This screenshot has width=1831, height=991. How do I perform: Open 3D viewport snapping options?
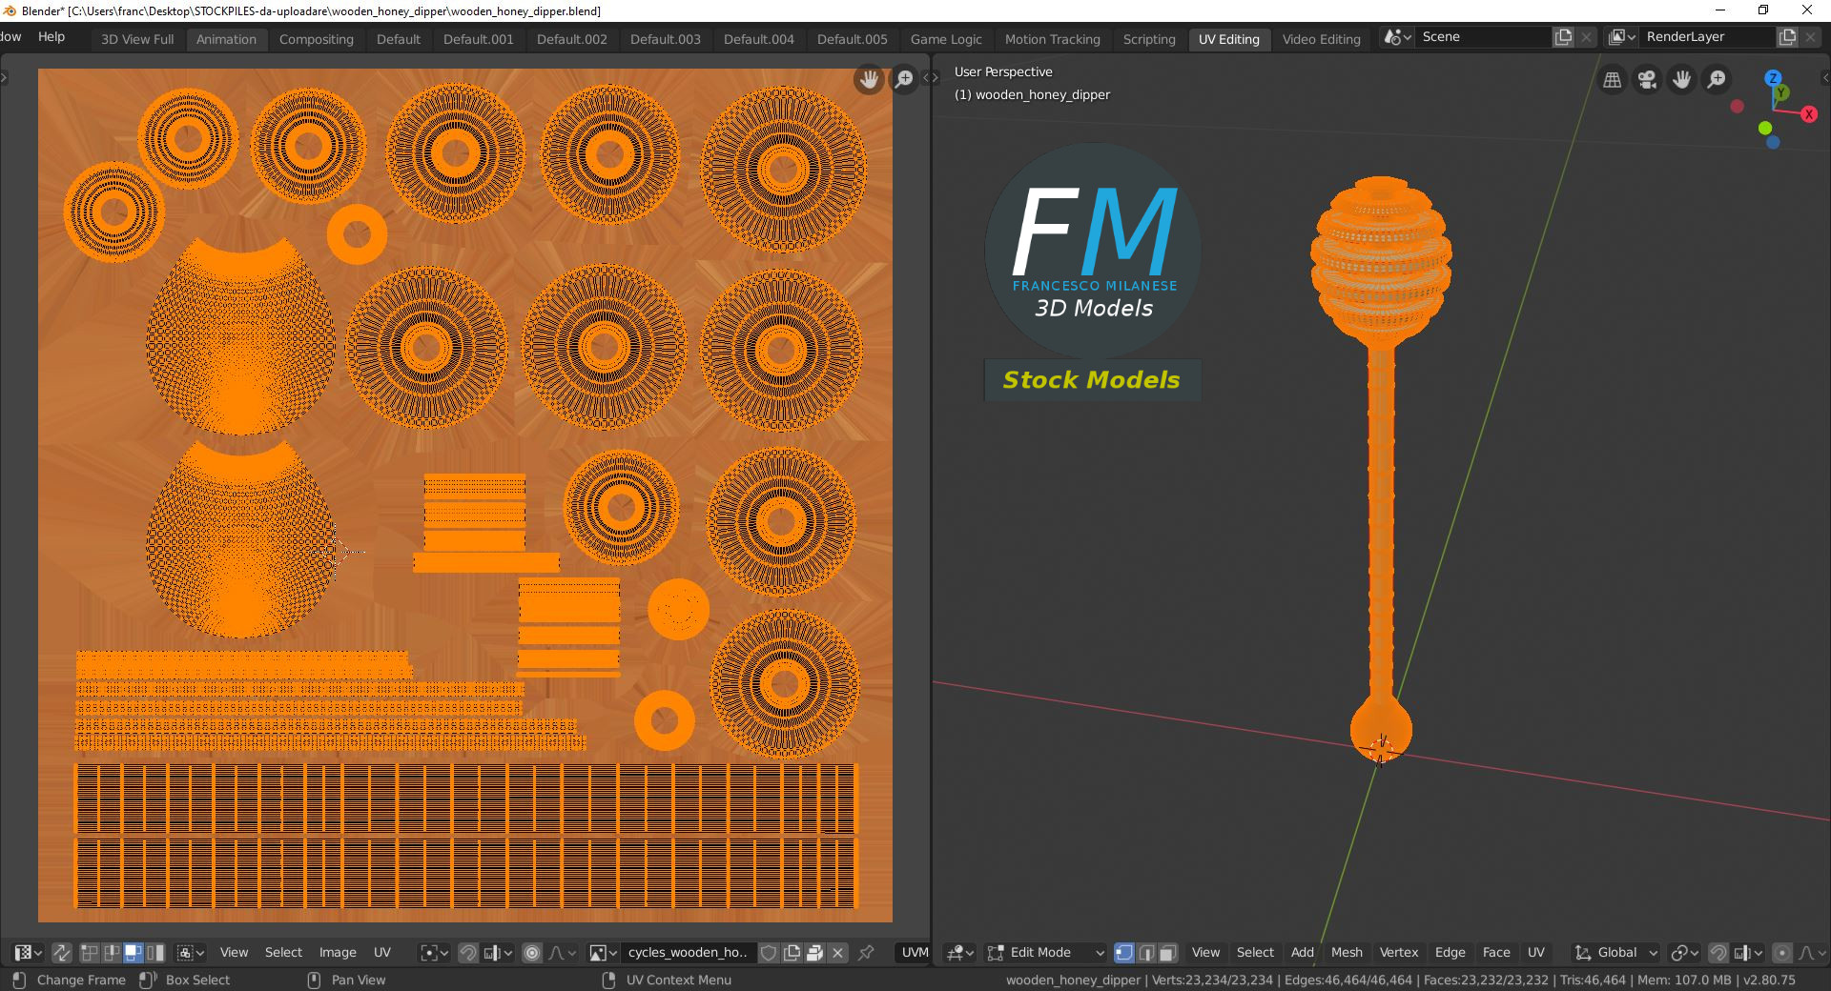[1748, 952]
